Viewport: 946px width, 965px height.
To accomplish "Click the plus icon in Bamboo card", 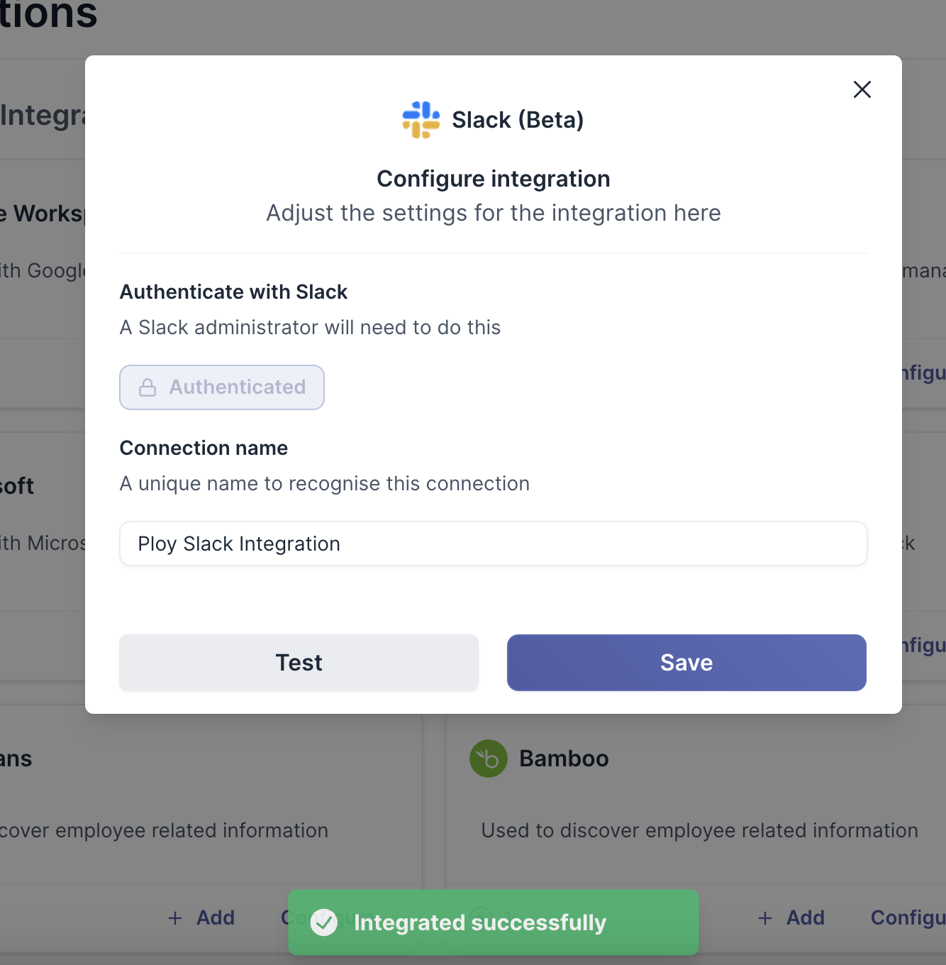I will [765, 918].
